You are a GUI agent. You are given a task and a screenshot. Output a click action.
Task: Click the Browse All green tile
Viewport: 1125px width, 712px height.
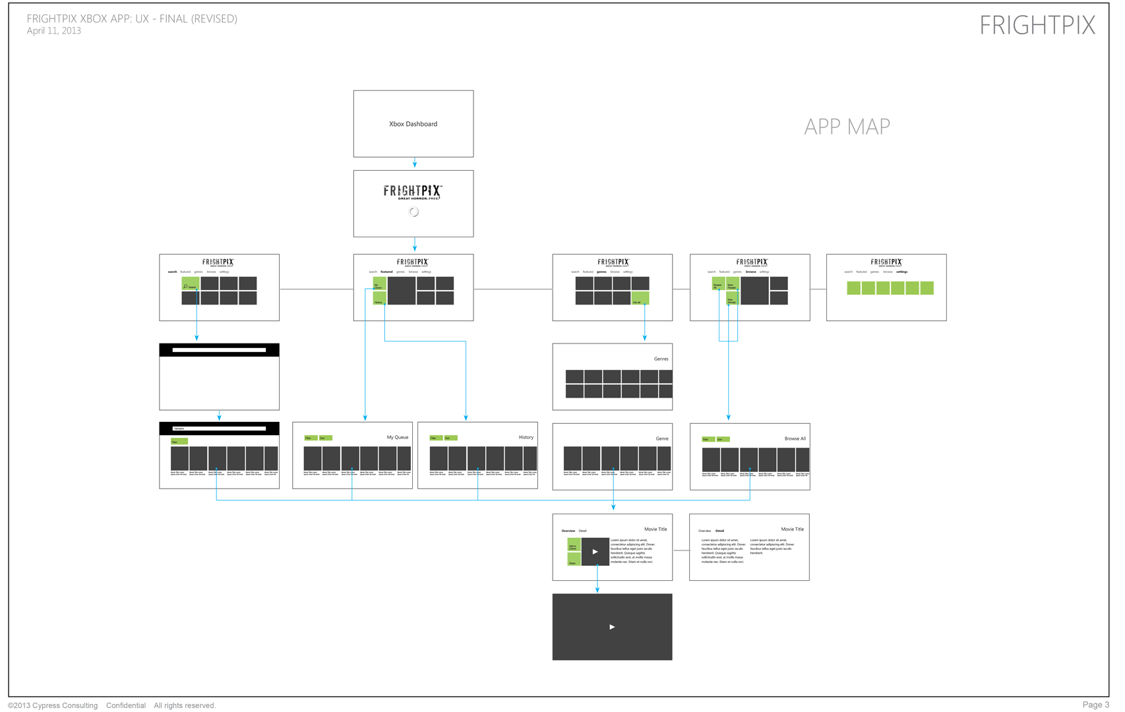point(718,284)
